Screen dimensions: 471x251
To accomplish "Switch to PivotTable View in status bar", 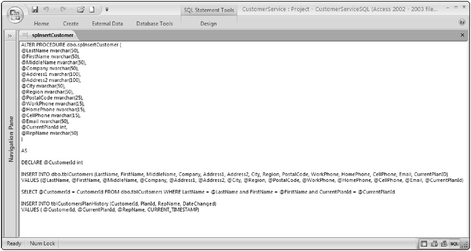I will tap(435, 243).
